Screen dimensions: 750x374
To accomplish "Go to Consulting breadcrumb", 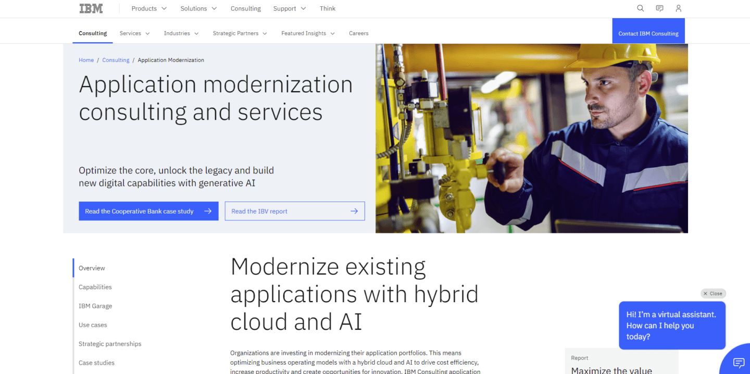I will coord(116,60).
